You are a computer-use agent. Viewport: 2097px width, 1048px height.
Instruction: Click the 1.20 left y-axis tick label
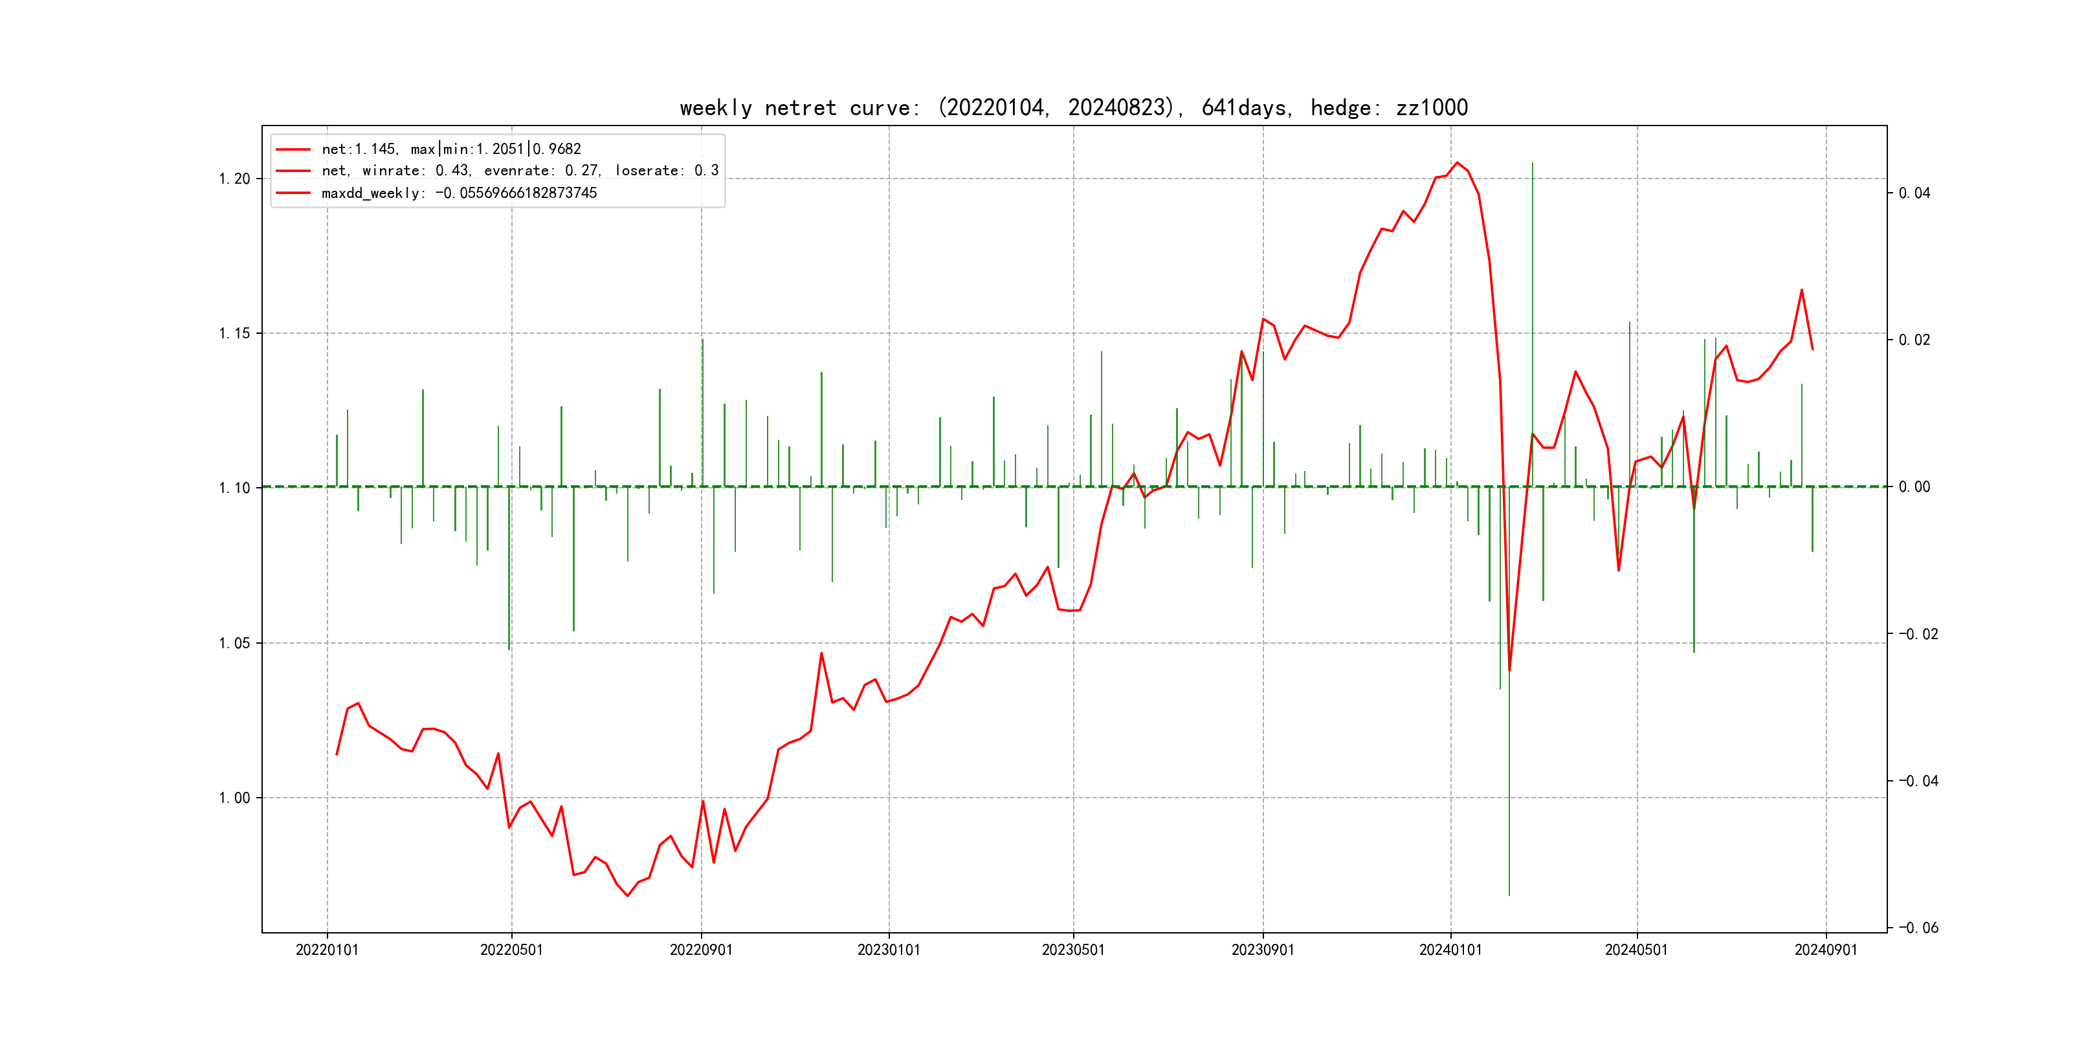(234, 179)
